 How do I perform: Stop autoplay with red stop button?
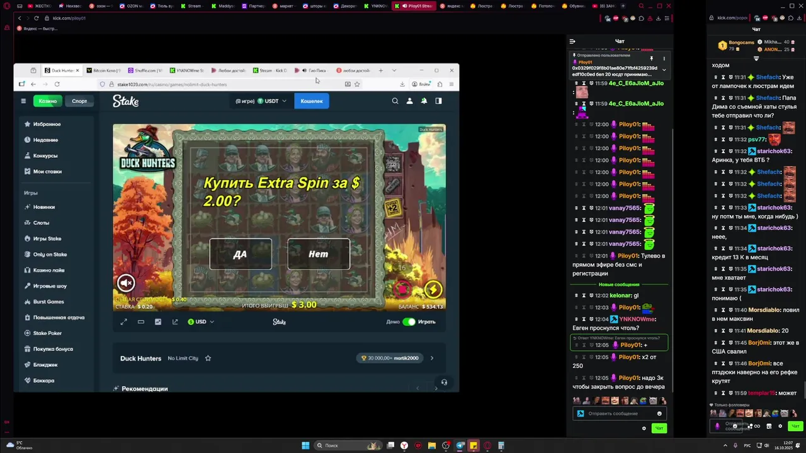pyautogui.click(x=402, y=289)
